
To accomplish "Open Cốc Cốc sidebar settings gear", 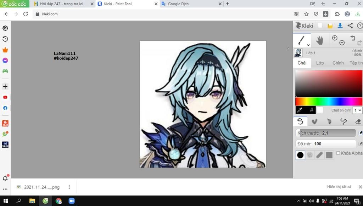I will pos(5,28).
